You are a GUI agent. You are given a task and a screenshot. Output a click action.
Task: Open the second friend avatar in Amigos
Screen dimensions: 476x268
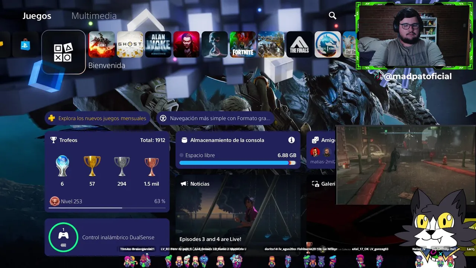point(327,152)
